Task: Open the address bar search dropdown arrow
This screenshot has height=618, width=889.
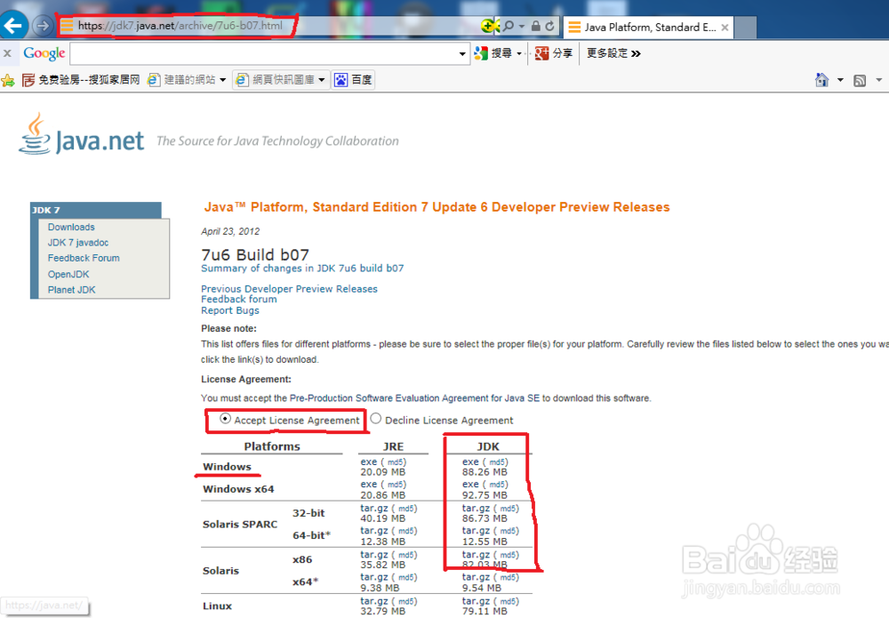Action: 521,26
